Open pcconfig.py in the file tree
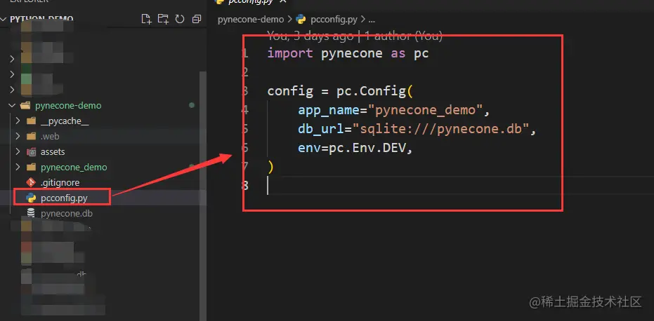 tap(64, 198)
